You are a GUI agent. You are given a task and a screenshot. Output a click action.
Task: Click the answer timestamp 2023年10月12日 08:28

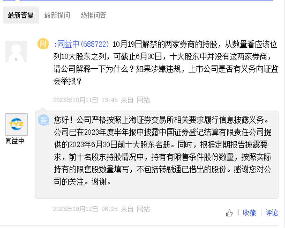tap(85, 209)
